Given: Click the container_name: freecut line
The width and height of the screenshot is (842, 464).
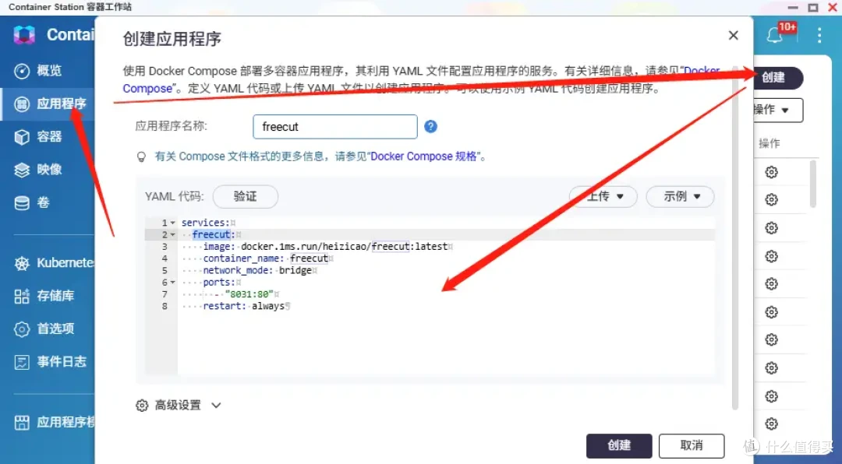Looking at the screenshot, I should pos(265,258).
